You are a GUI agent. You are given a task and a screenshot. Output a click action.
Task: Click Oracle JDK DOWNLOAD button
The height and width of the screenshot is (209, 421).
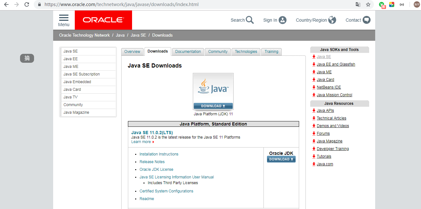[x=281, y=159]
